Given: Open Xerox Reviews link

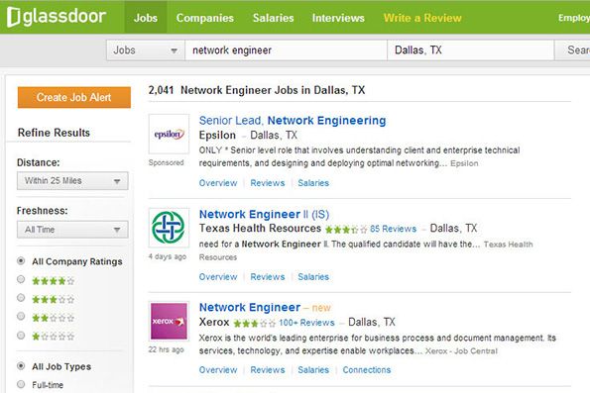Looking at the screenshot, I should click(268, 370).
